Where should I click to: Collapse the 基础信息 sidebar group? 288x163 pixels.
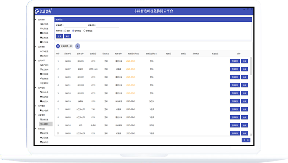36,19
